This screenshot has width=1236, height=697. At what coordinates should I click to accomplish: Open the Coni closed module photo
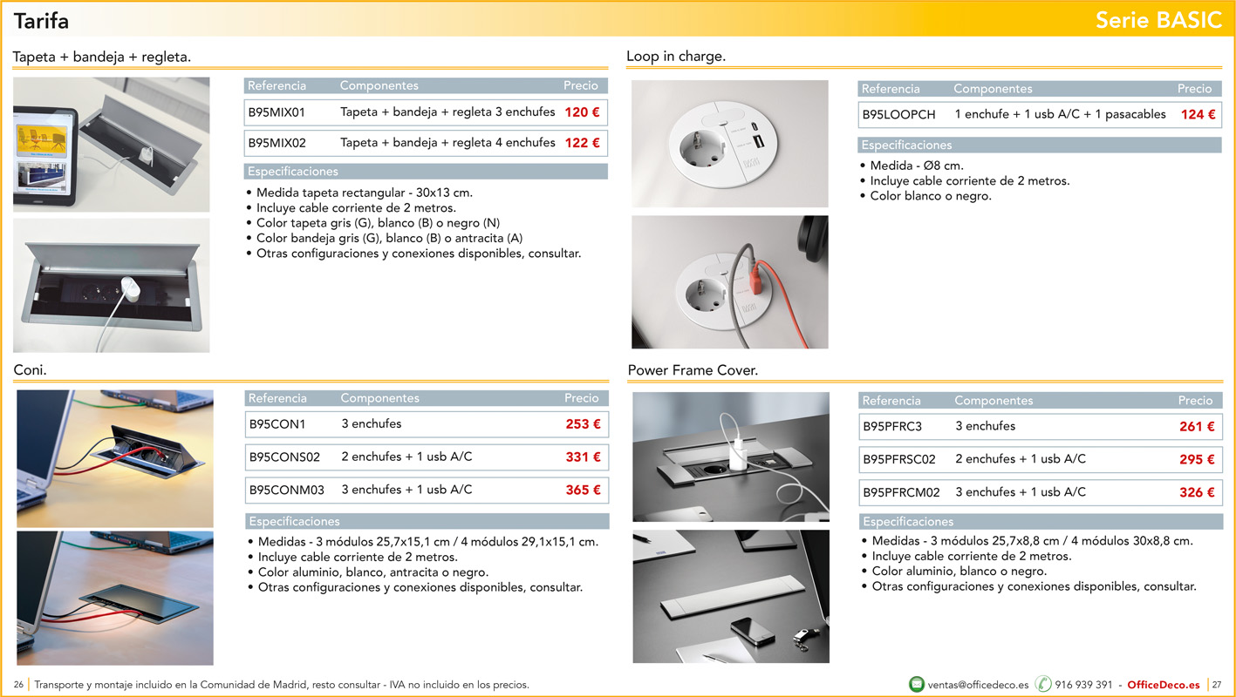[115, 599]
